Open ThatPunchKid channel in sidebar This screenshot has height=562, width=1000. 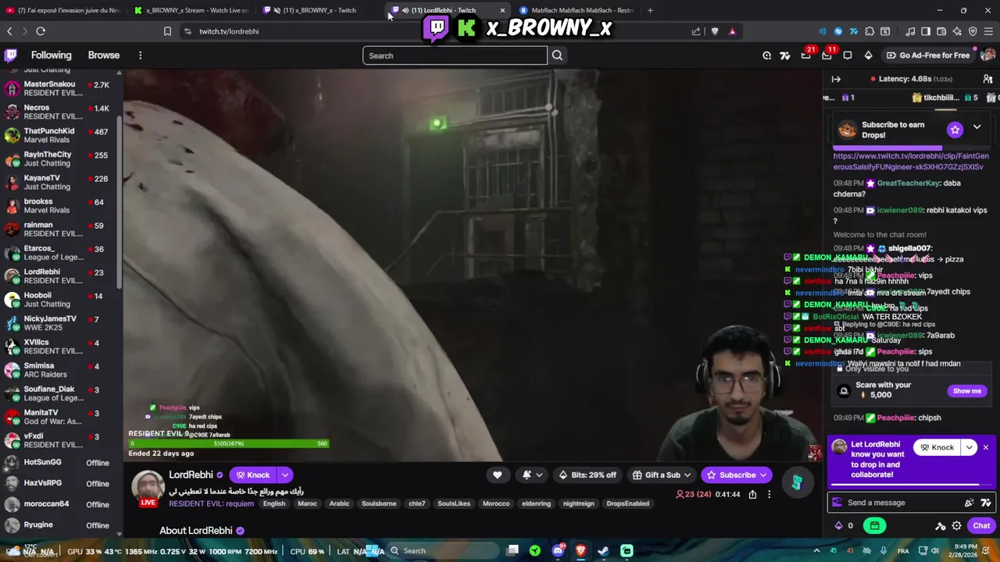click(59, 136)
